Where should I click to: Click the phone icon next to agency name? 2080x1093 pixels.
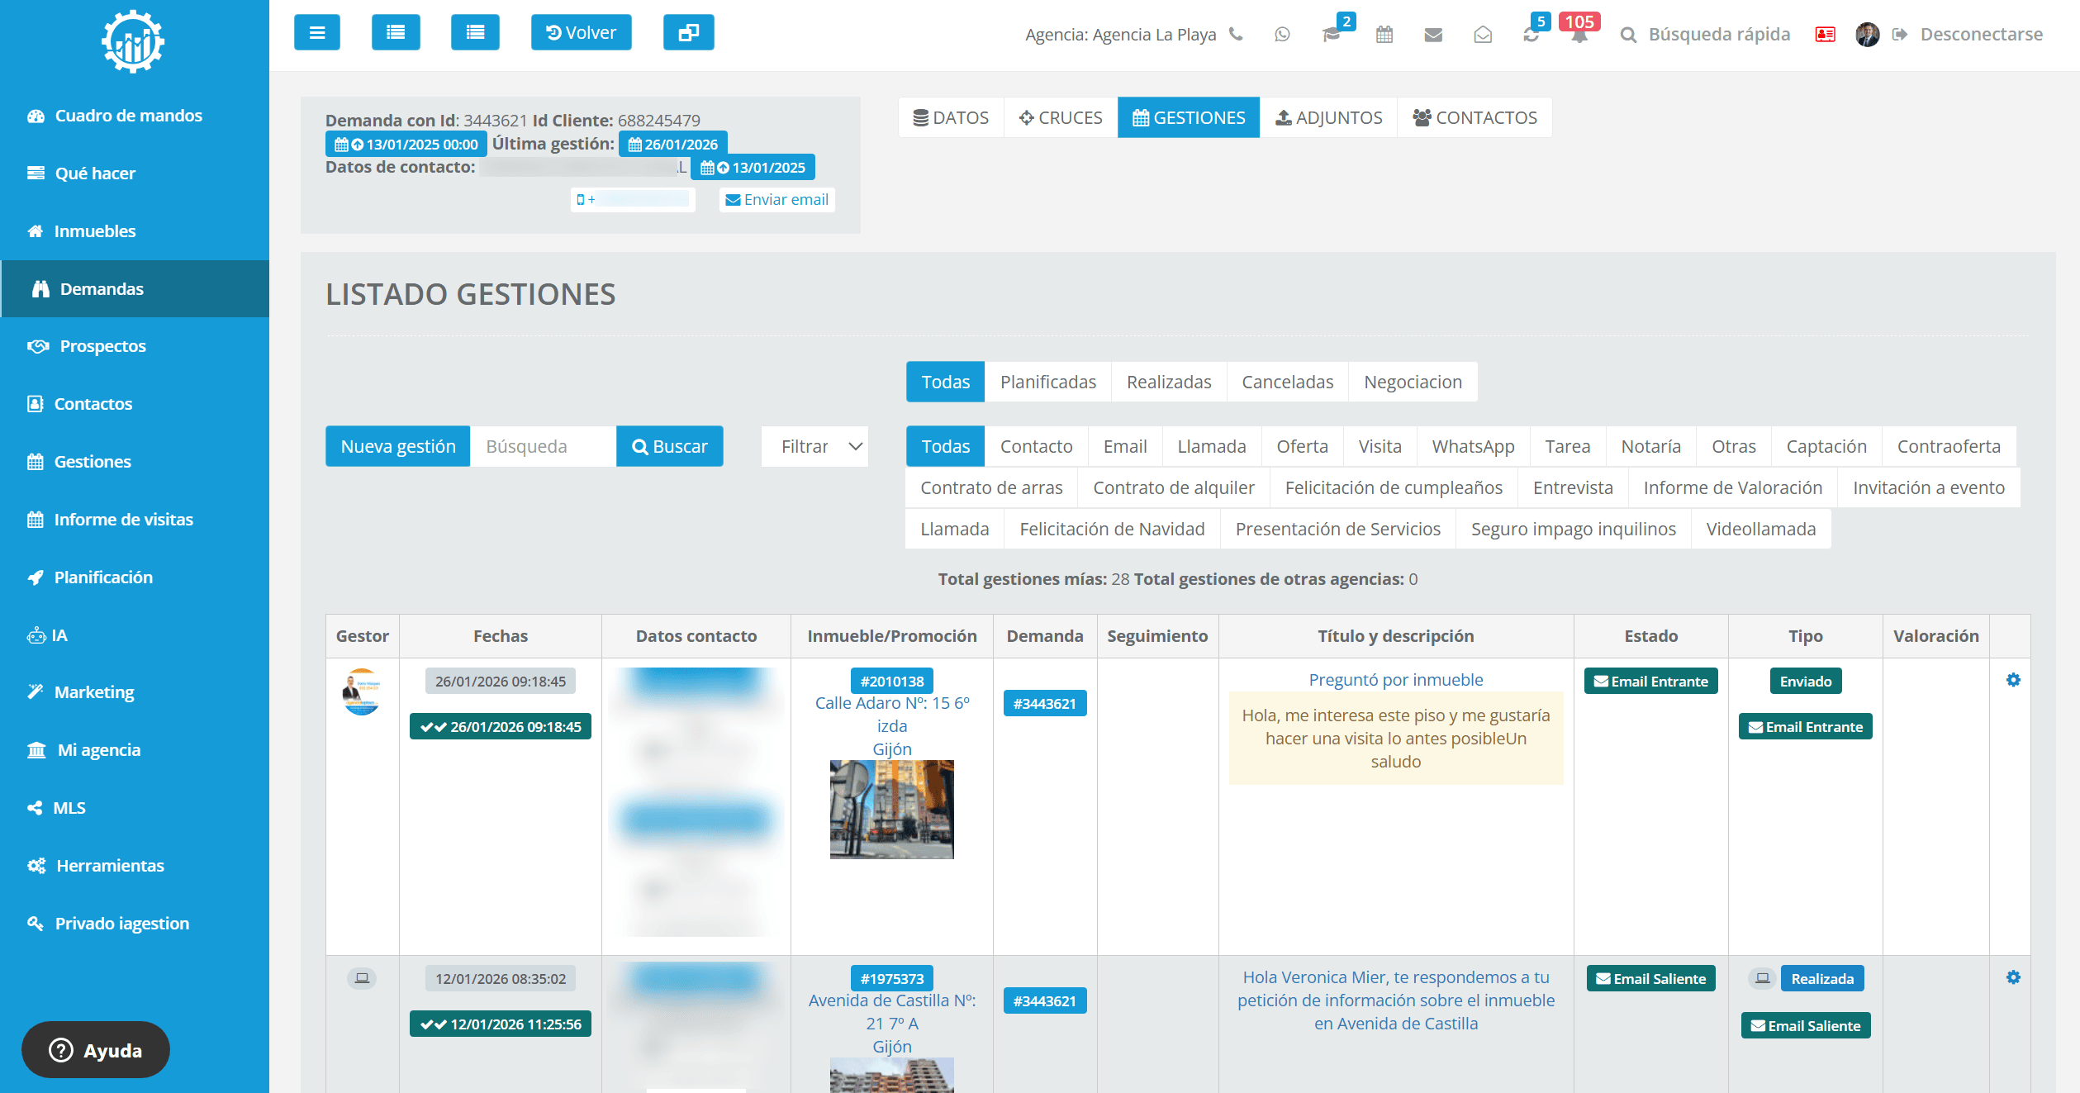1236,35
